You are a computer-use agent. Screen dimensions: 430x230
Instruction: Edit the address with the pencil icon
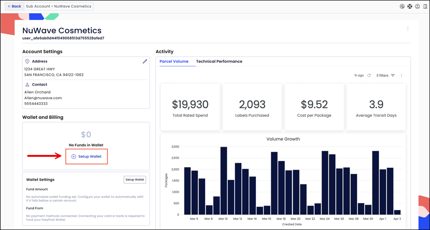pyautogui.click(x=145, y=61)
